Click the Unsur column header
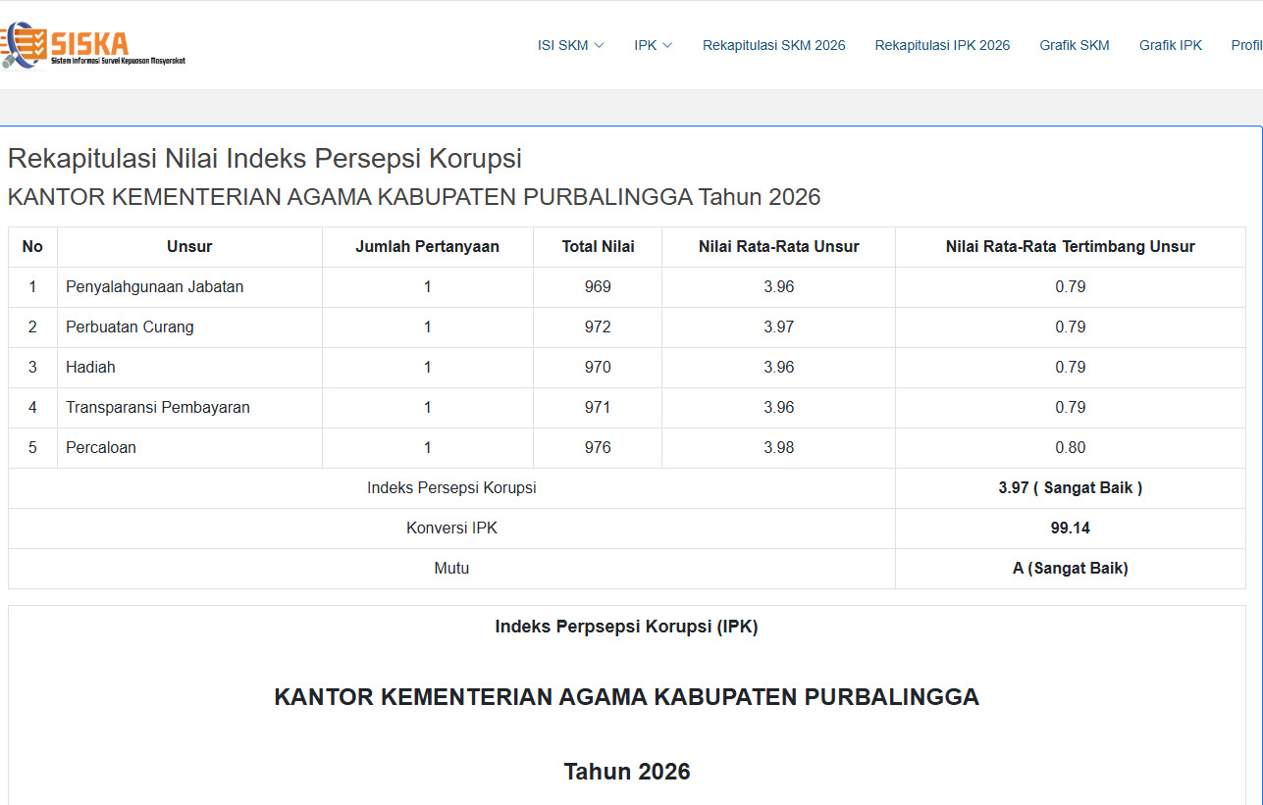The image size is (1263, 805). pyautogui.click(x=189, y=247)
